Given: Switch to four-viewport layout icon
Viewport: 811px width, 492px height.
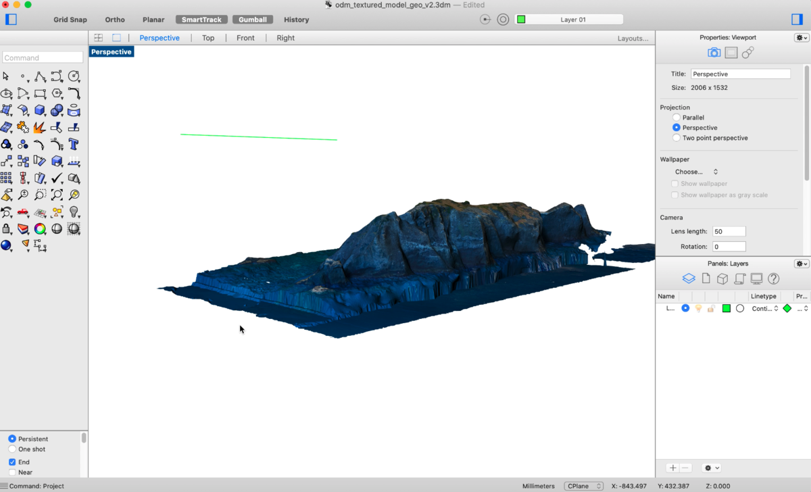Looking at the screenshot, I should click(99, 38).
